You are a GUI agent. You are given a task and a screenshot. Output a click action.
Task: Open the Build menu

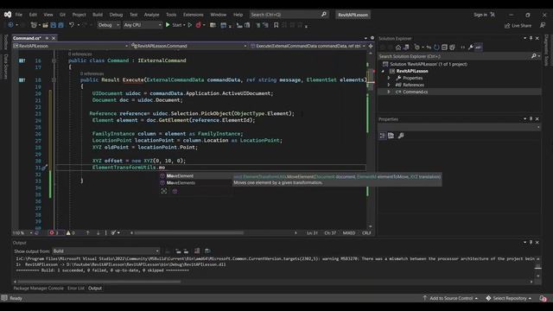tap(98, 15)
